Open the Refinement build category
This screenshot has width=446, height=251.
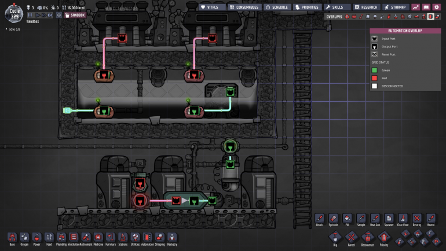(x=86, y=238)
